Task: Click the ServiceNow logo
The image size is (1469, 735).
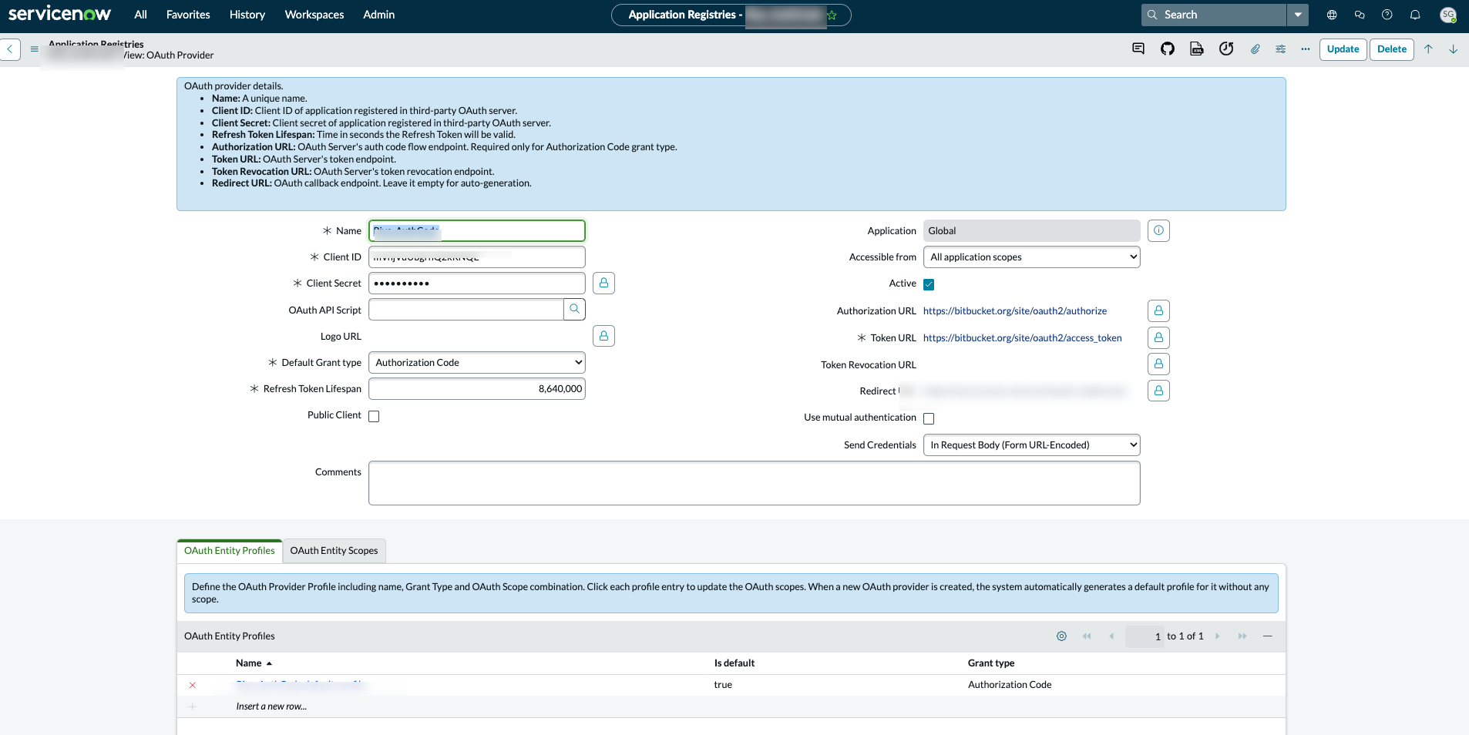Action: [59, 14]
